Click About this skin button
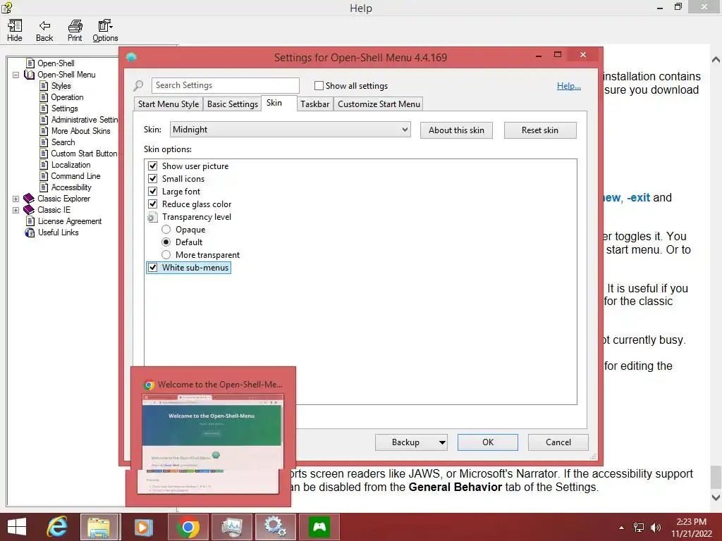The height and width of the screenshot is (541, 722). (x=456, y=130)
